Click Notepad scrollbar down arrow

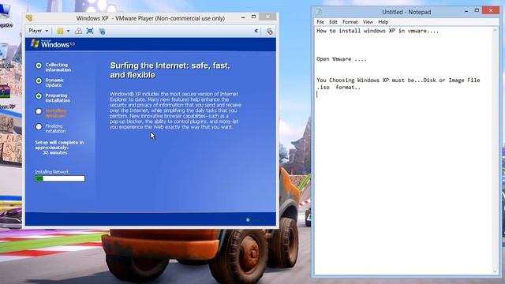(496, 271)
